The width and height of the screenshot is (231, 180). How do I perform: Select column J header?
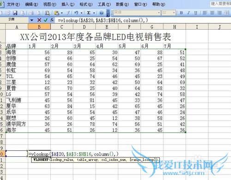(x=219, y=27)
